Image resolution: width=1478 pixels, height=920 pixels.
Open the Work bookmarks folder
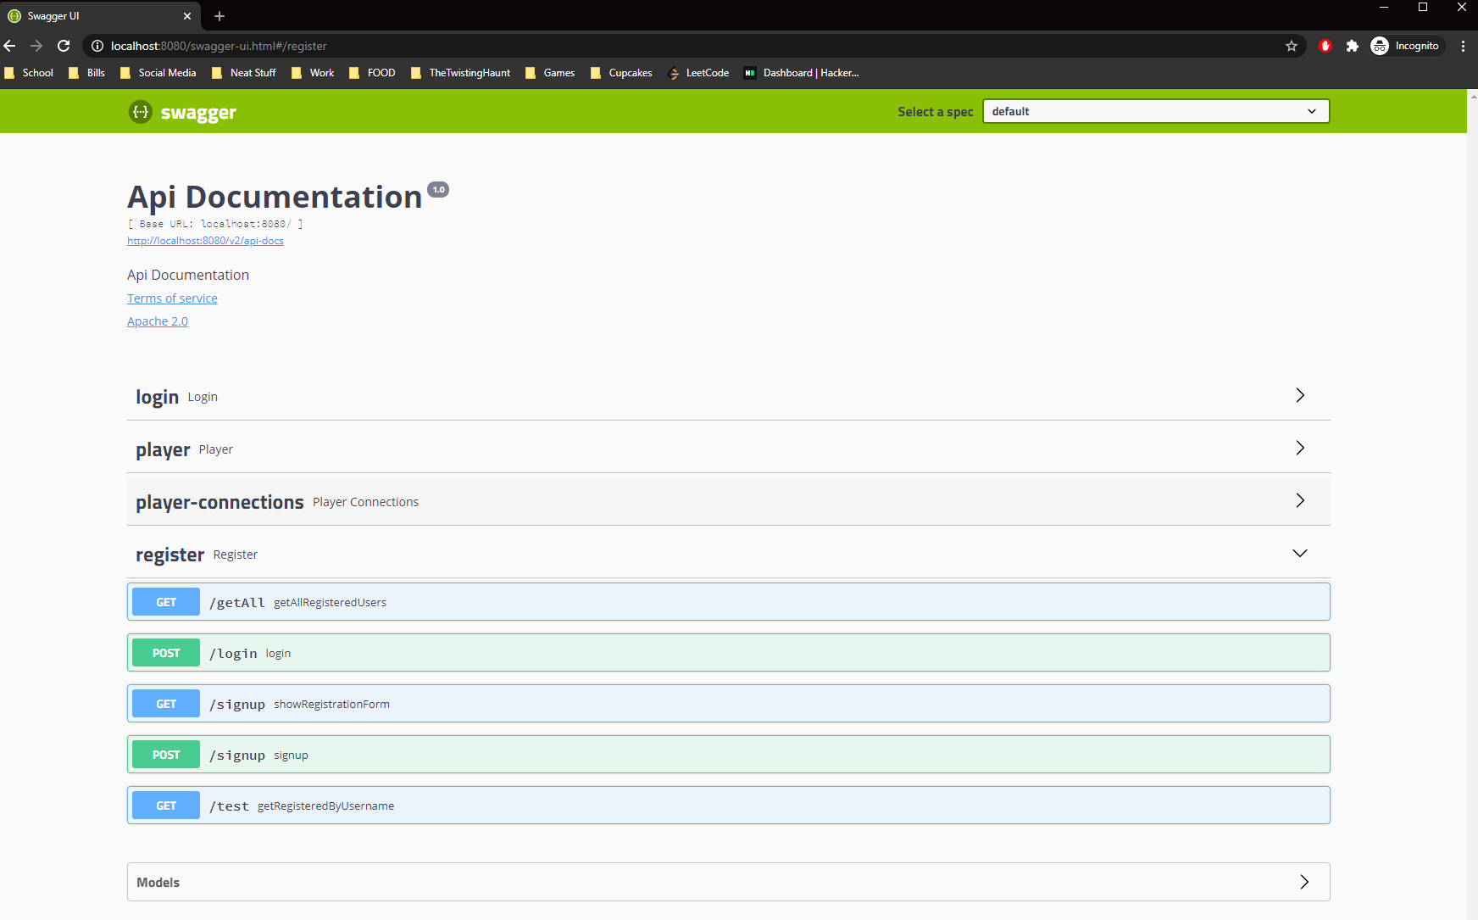pos(313,73)
